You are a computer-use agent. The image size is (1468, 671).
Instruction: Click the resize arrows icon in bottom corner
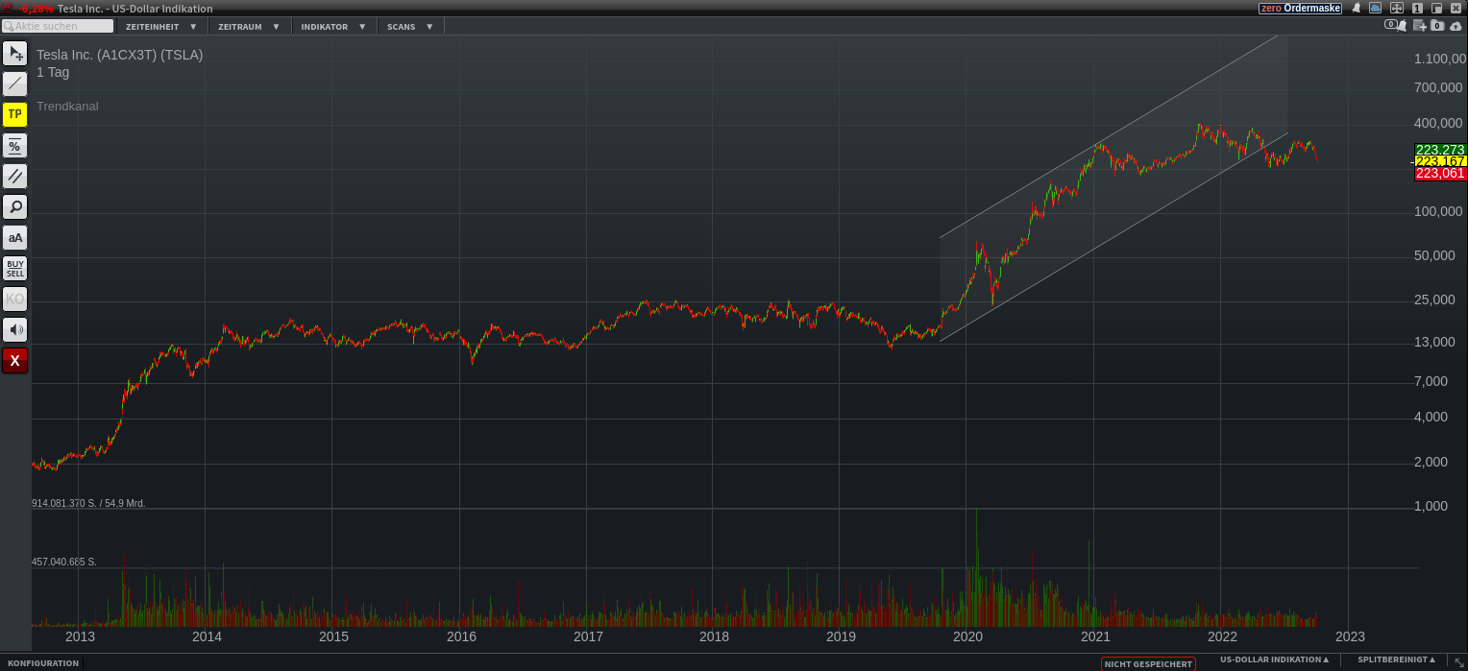coord(1458,663)
